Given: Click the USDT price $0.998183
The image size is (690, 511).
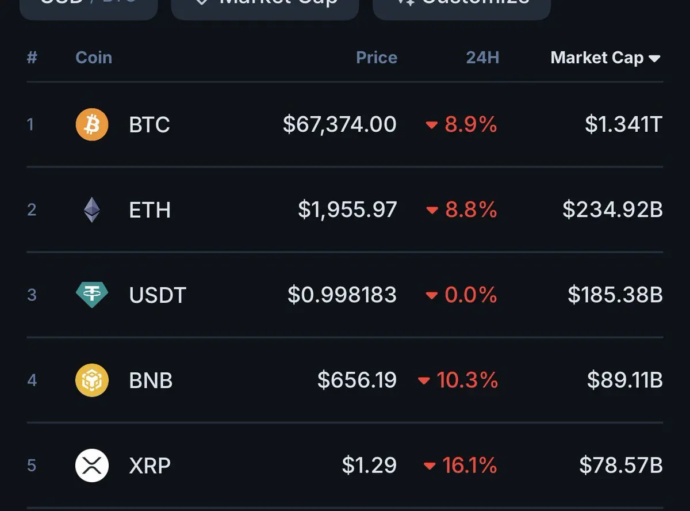Looking at the screenshot, I should tap(342, 295).
